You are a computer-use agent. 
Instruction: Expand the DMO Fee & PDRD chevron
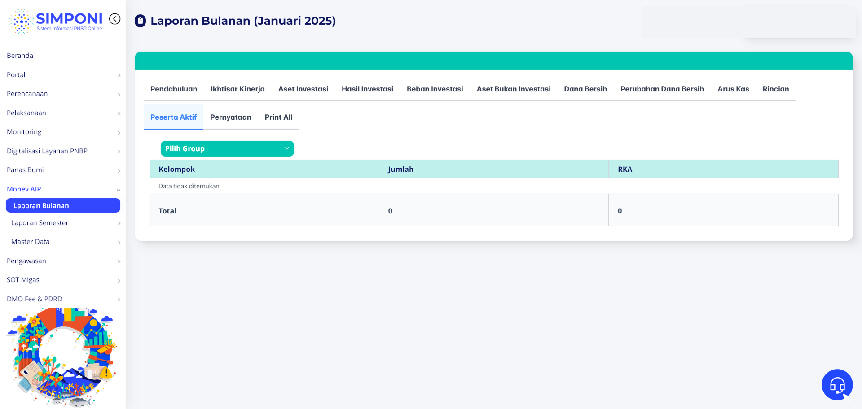pyautogui.click(x=119, y=300)
